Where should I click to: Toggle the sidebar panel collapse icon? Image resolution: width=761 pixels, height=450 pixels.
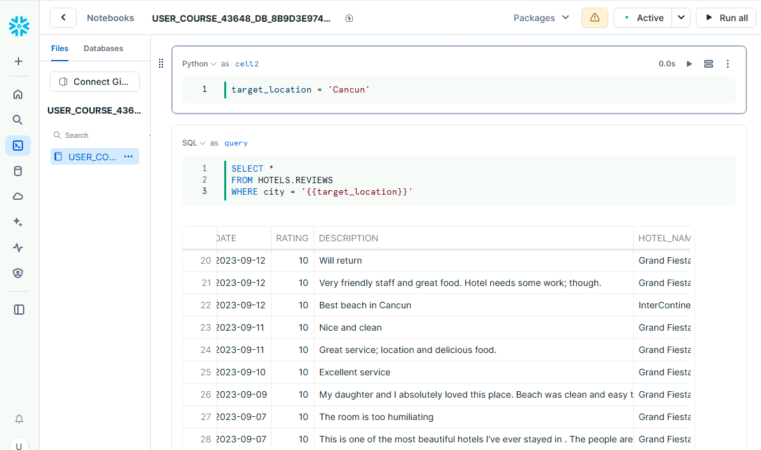coord(19,310)
